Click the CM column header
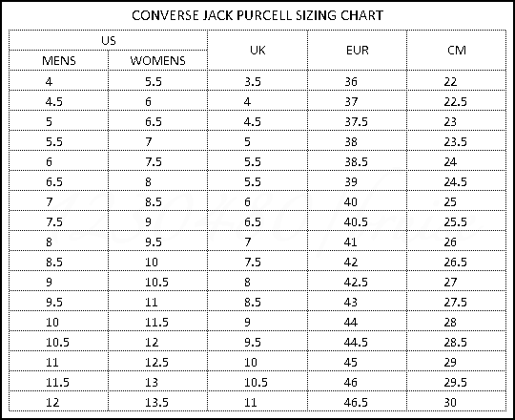The height and width of the screenshot is (420, 515). 457,51
